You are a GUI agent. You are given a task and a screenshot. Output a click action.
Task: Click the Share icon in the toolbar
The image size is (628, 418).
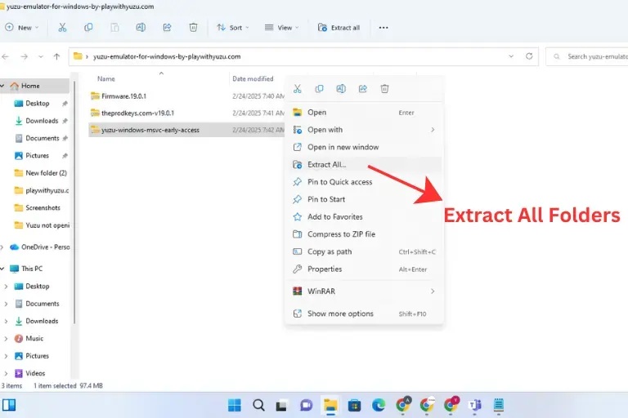pyautogui.click(x=167, y=27)
